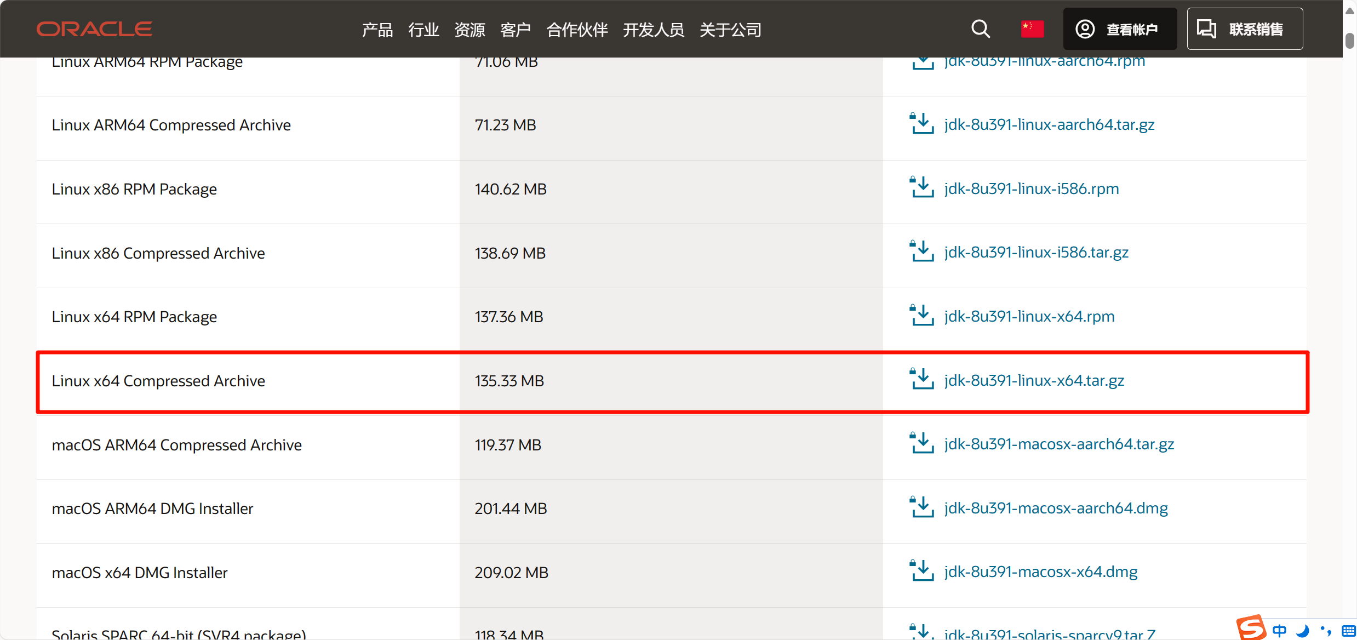Open the 开发人员 menu
Screen dimensions: 1357x640
[x=654, y=30]
